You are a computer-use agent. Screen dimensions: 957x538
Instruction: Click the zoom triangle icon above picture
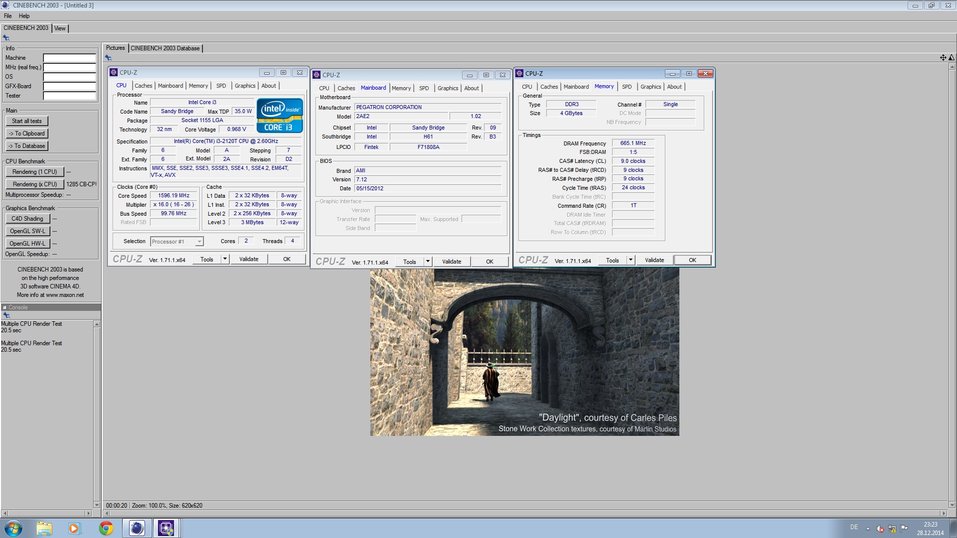[951, 58]
